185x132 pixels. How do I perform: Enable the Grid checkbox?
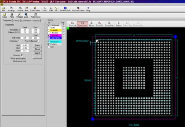(49, 47)
